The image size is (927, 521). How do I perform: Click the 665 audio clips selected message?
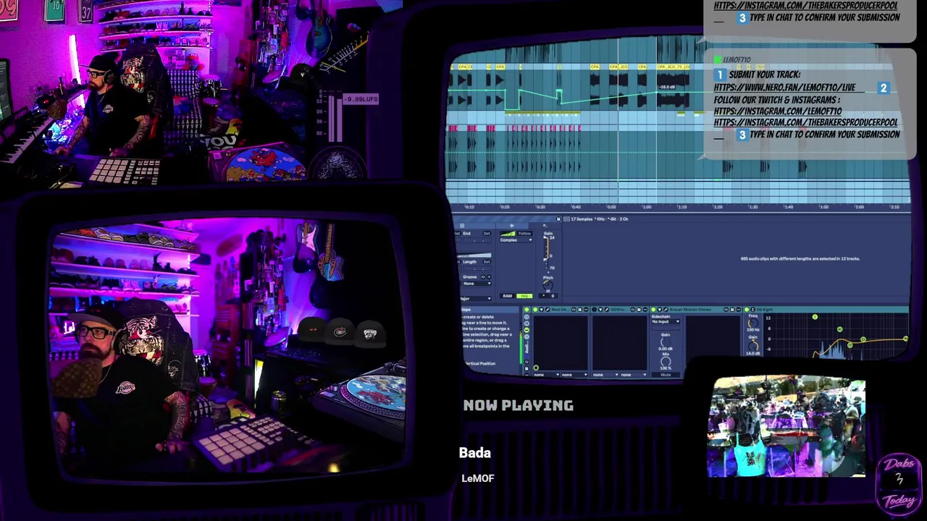[800, 258]
